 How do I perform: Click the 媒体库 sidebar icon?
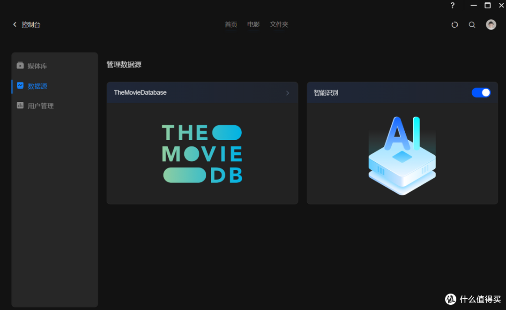20,66
